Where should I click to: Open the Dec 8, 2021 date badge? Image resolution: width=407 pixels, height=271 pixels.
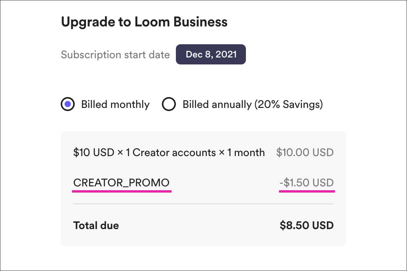tap(211, 54)
